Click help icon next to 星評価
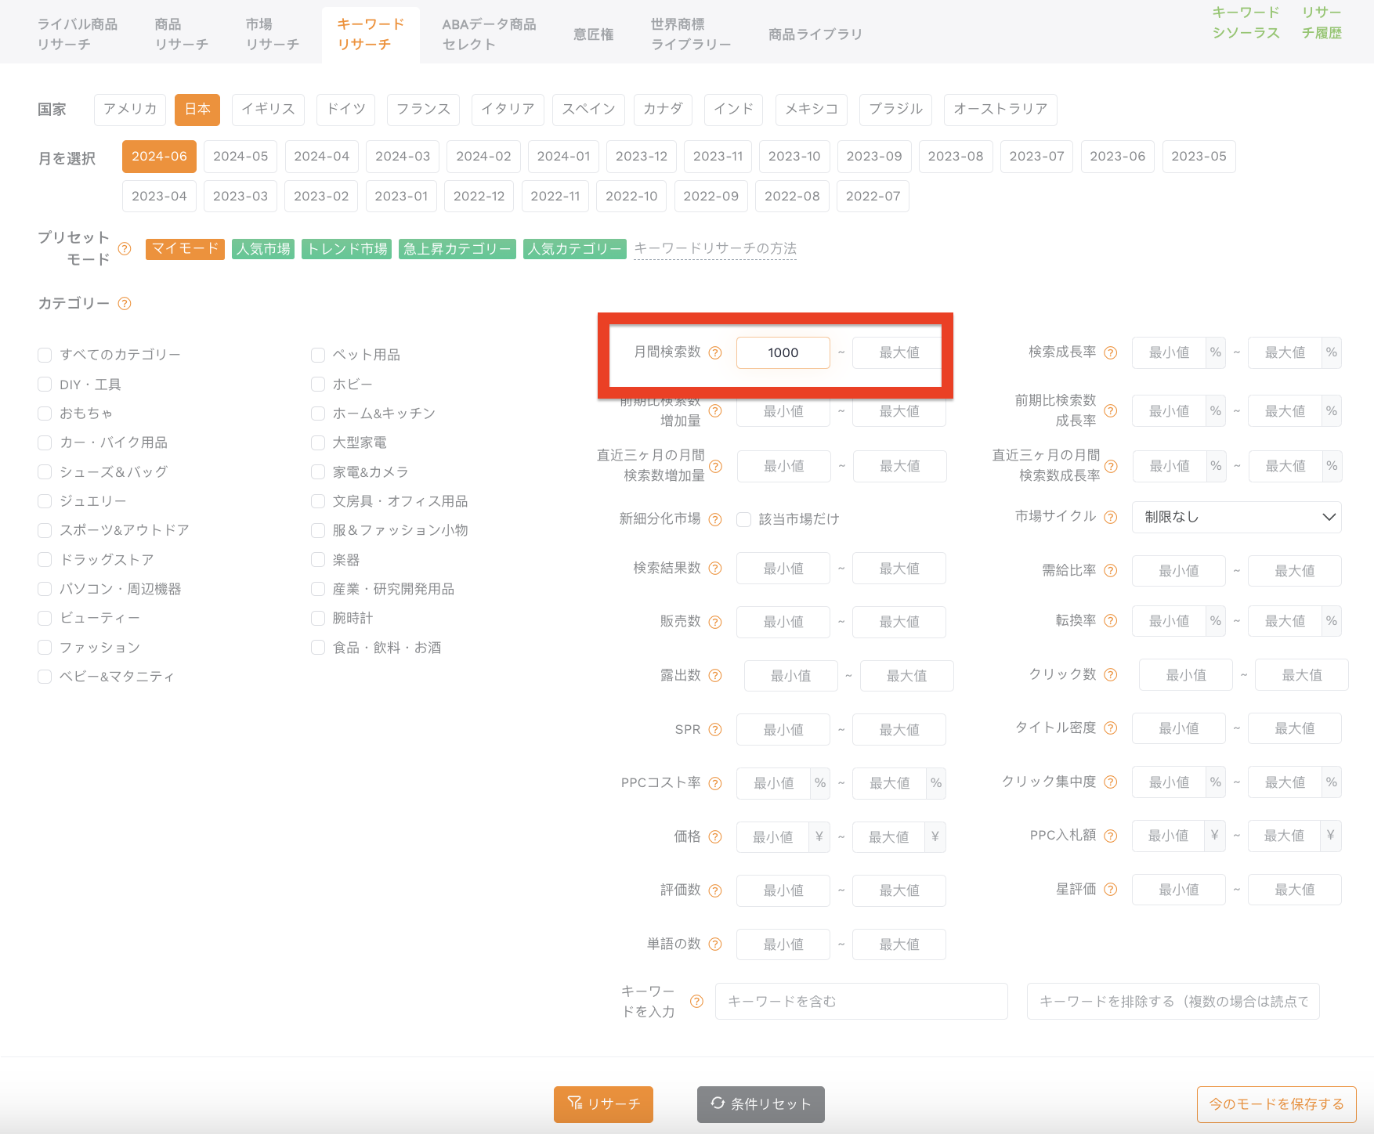Viewport: 1374px width, 1134px height. [x=1111, y=890]
